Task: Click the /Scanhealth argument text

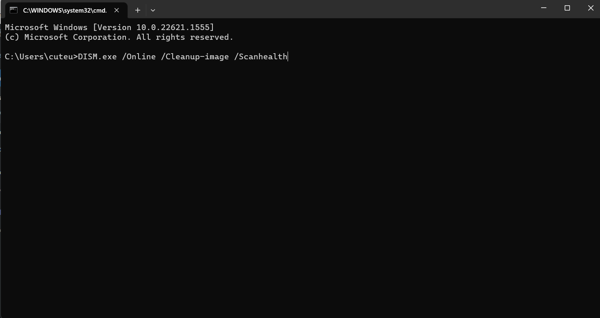Action: click(260, 56)
